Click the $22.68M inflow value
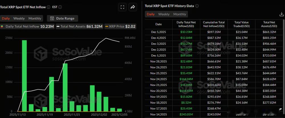The height and width of the screenshot is (118, 285). tap(186, 61)
